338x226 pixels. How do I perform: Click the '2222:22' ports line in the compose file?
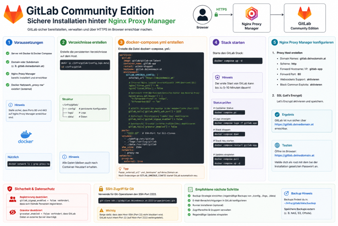click(150, 133)
